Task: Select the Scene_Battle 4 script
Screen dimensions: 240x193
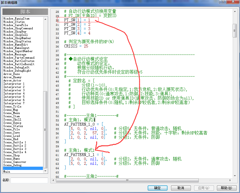Action: [15, 152]
